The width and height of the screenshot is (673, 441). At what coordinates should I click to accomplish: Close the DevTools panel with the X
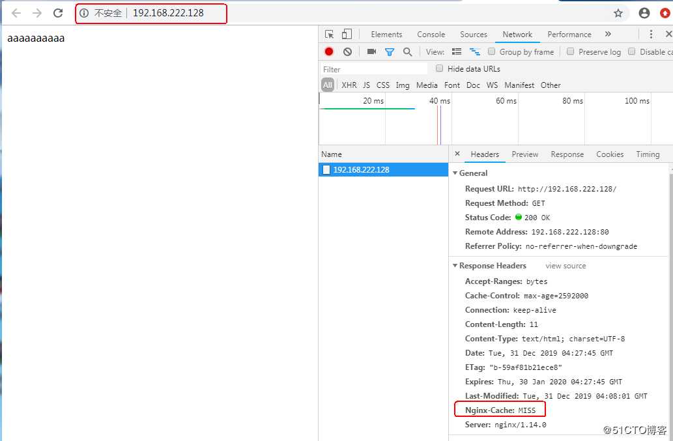coord(668,34)
